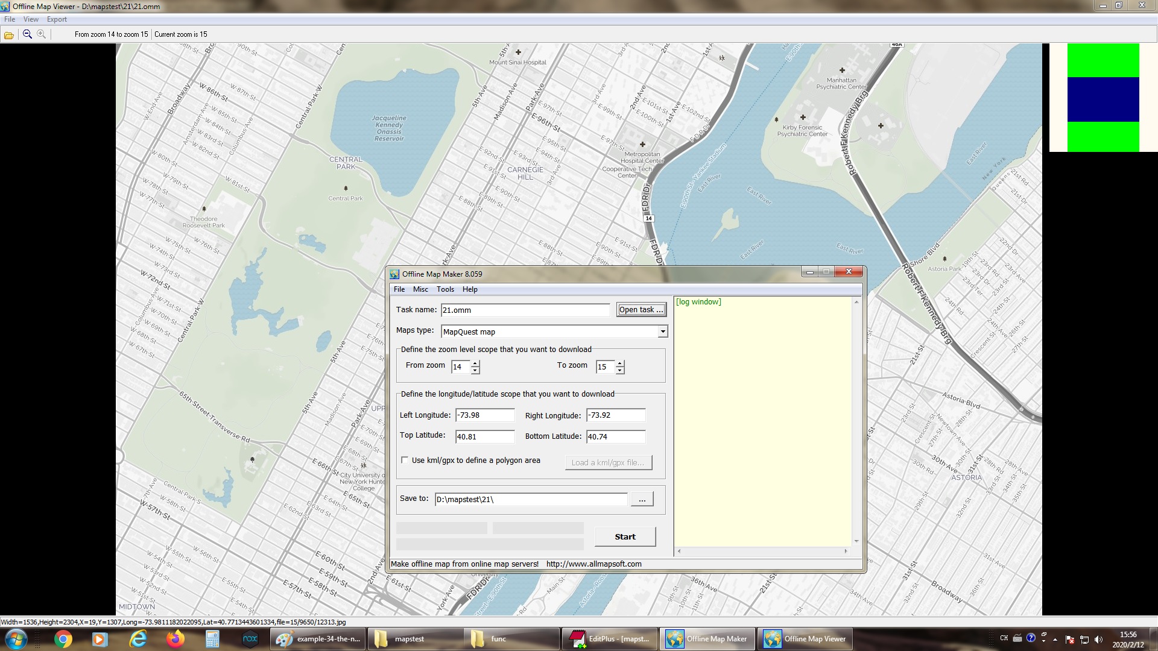
Task: Enable Use kml/gpx polygon area checkbox
Action: 405,460
